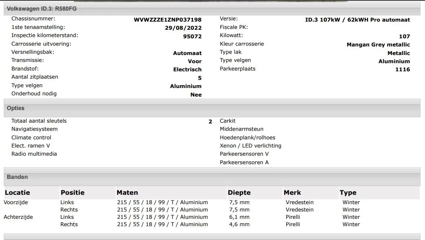The image size is (425, 240).
Task: Select the Xenon / LED verlichting option
Action: pyautogui.click(x=250, y=145)
